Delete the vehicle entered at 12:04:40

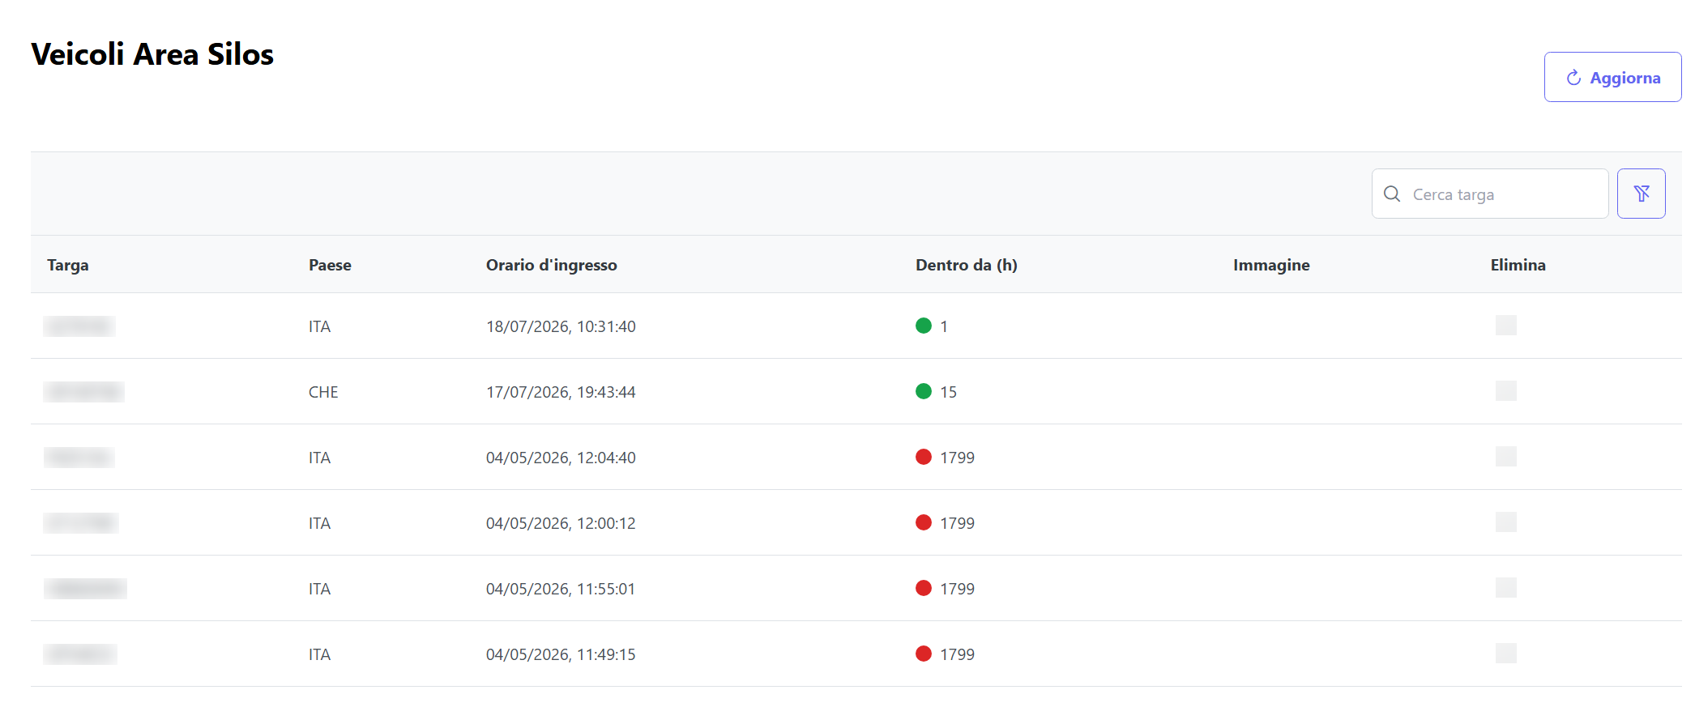(1506, 457)
